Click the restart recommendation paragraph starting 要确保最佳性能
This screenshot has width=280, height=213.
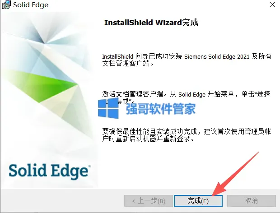click(187, 135)
